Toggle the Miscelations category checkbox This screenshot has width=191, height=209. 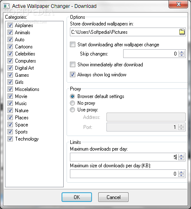click(x=10, y=89)
